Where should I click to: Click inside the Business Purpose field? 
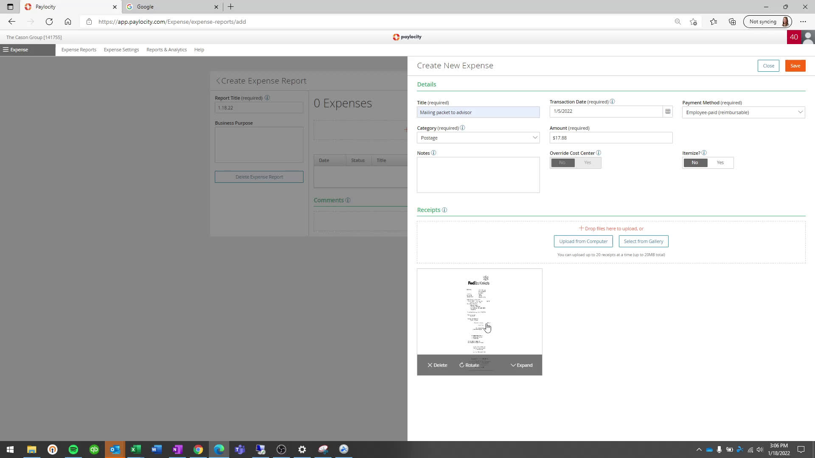pyautogui.click(x=259, y=144)
